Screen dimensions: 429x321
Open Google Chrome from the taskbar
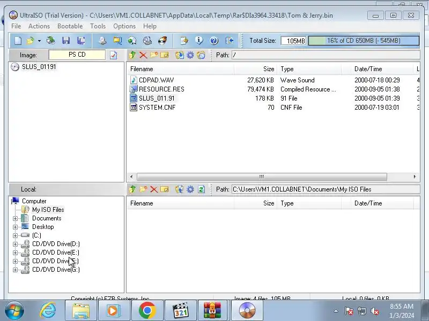tap(147, 310)
